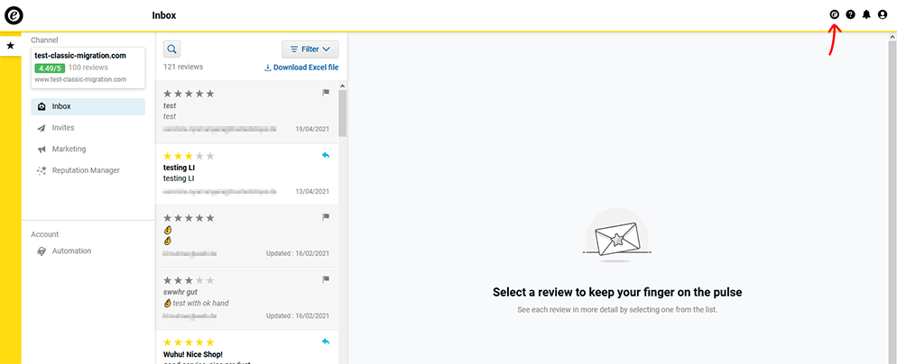Click the '100 reviews' text in channel card
The height and width of the screenshot is (364, 897).
(x=88, y=68)
